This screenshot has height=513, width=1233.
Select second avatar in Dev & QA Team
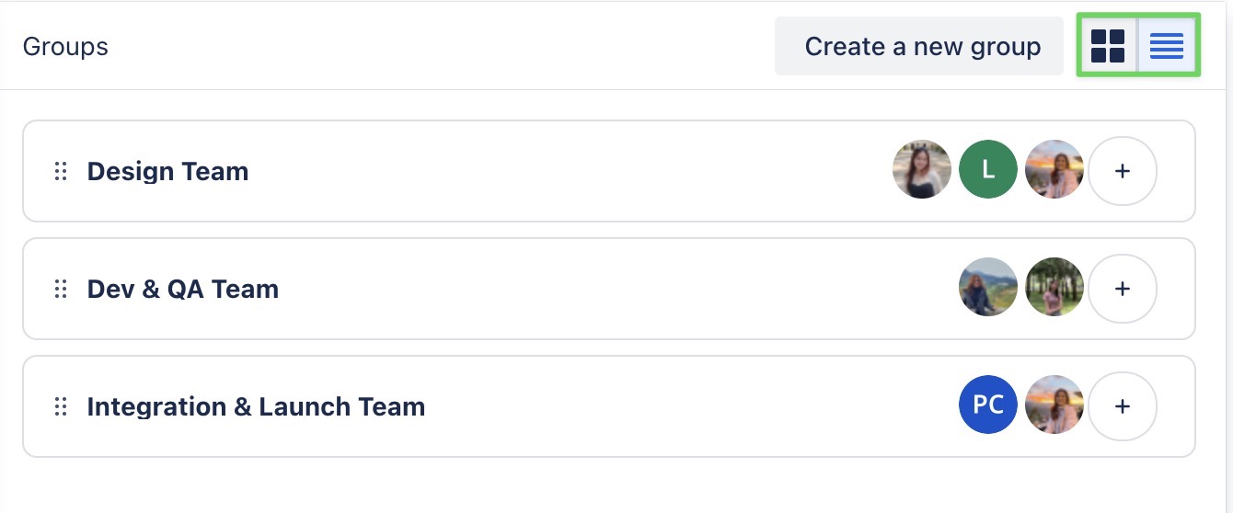tap(1054, 288)
